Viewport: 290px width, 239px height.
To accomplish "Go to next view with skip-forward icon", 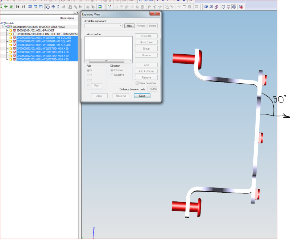I will click(x=23, y=7).
